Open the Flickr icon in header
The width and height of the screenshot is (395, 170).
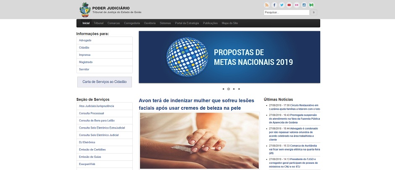click(x=297, y=5)
